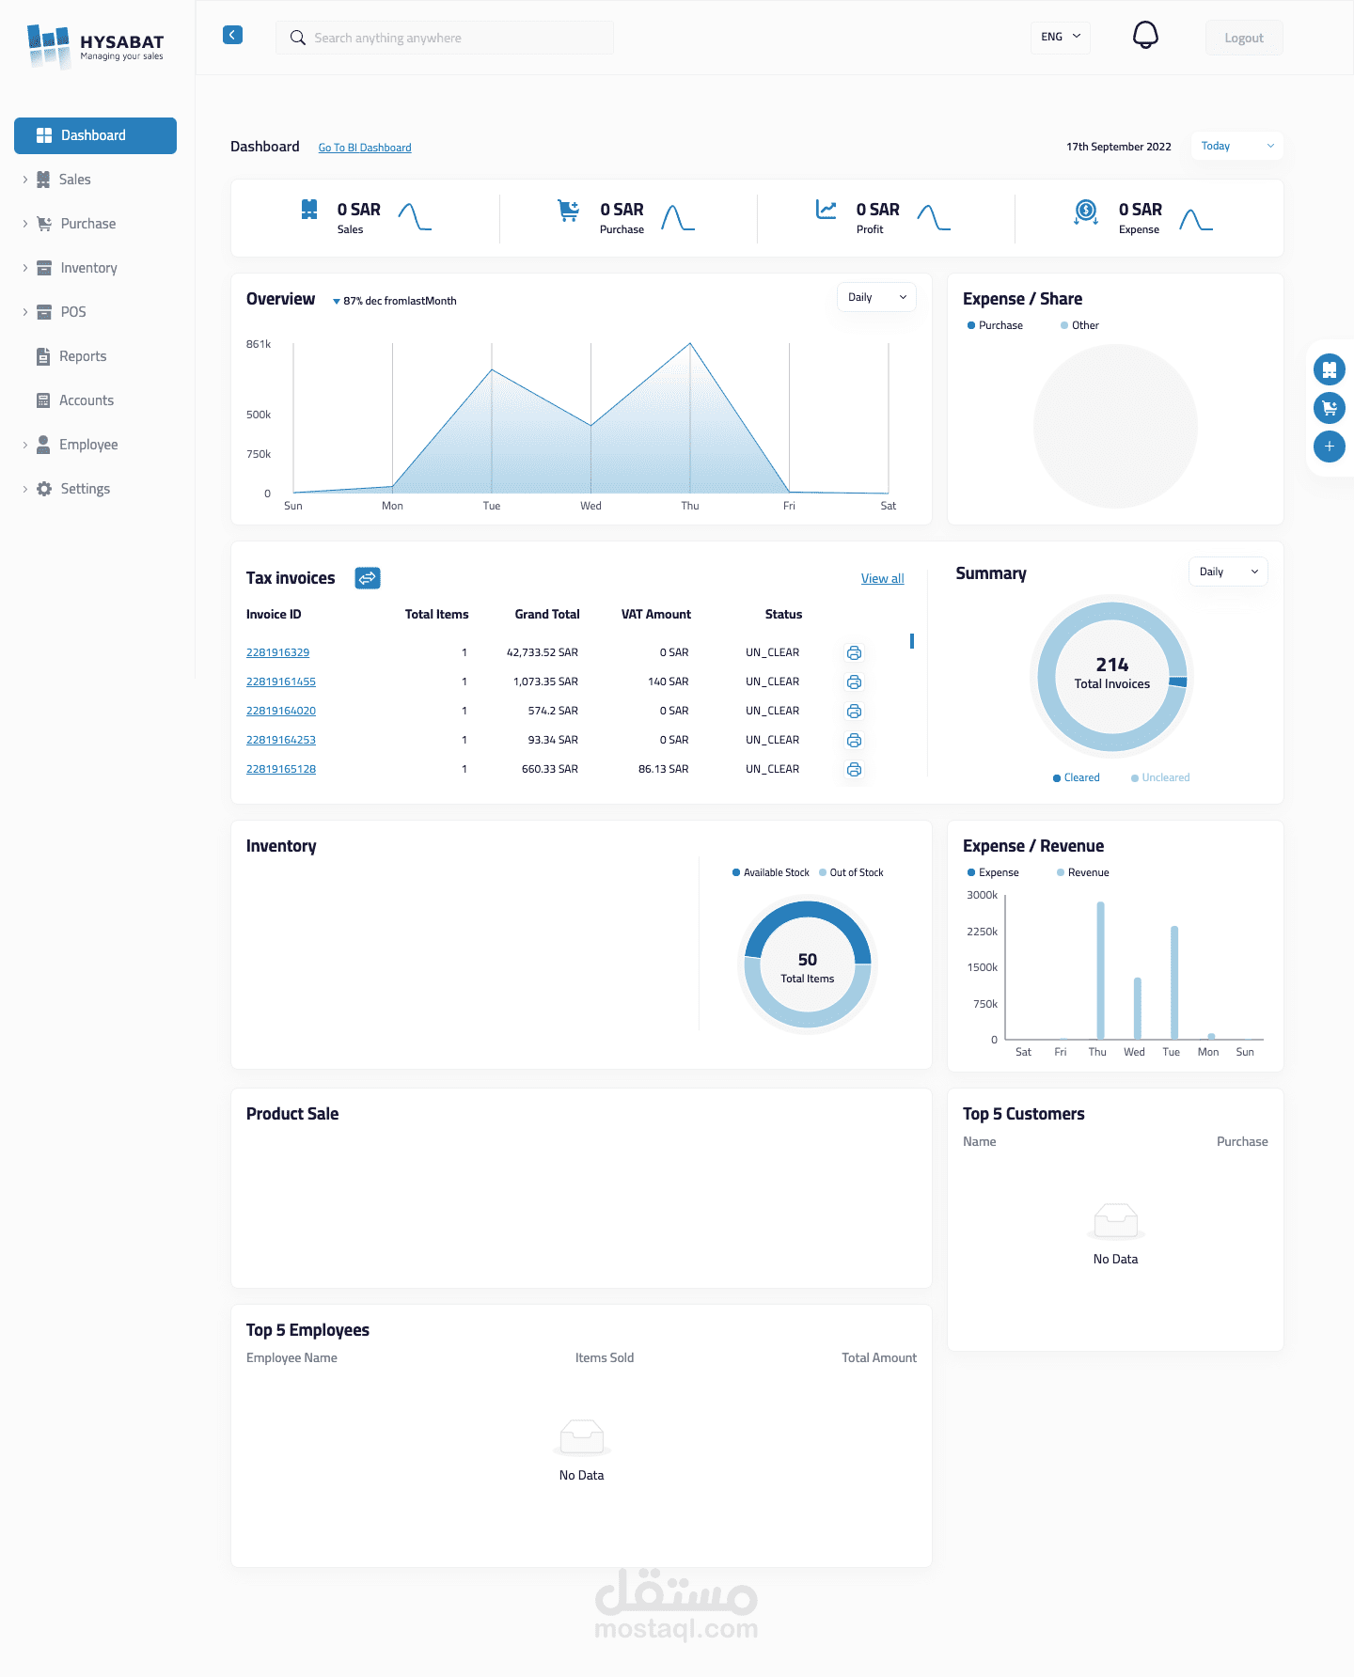Open the ENG language dropdown
The width and height of the screenshot is (1354, 1677).
(1061, 37)
